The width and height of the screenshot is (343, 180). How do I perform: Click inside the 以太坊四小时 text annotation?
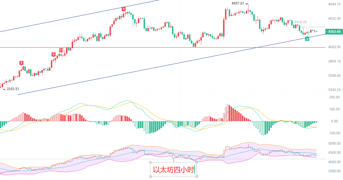(x=173, y=170)
